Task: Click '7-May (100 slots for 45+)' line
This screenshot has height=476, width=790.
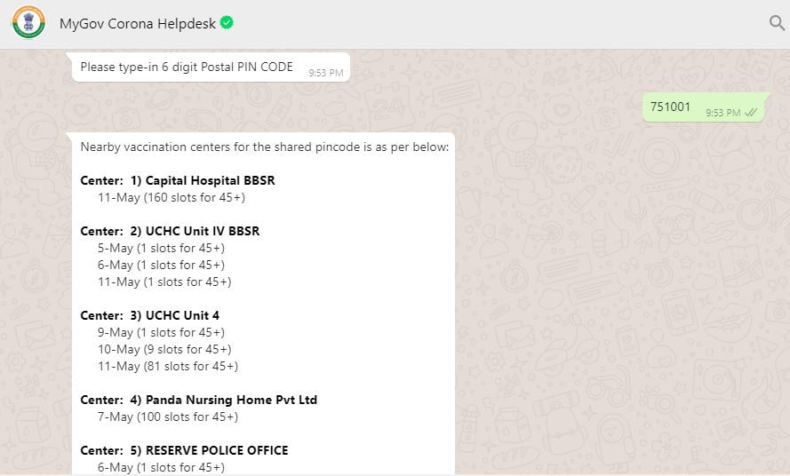Action: pos(168,416)
